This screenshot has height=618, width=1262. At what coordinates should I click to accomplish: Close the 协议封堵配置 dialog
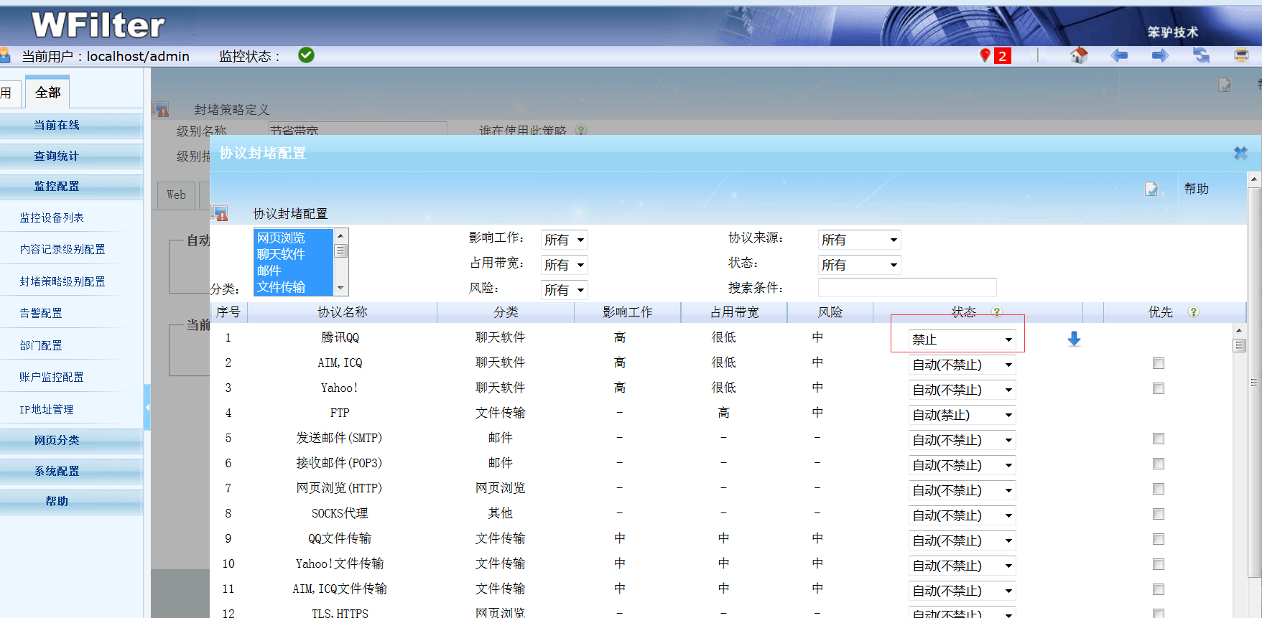point(1240,153)
